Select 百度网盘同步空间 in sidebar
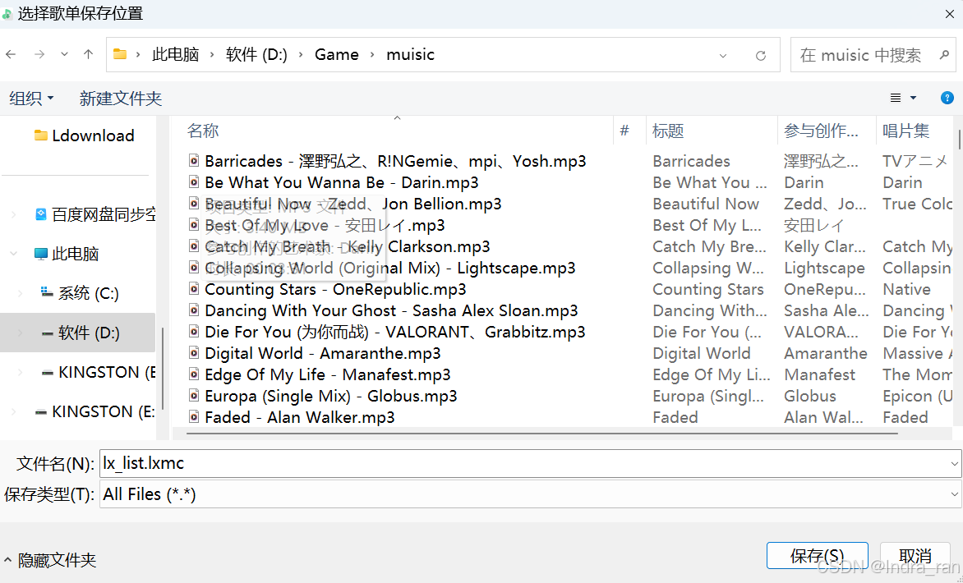The image size is (963, 583). click(x=95, y=214)
